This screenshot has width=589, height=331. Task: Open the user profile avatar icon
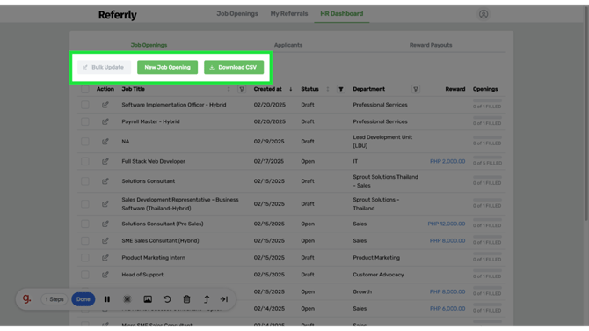484,14
